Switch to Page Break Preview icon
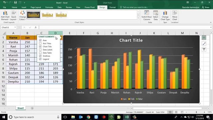Viewport: 213px width, 120px height. 182,112
